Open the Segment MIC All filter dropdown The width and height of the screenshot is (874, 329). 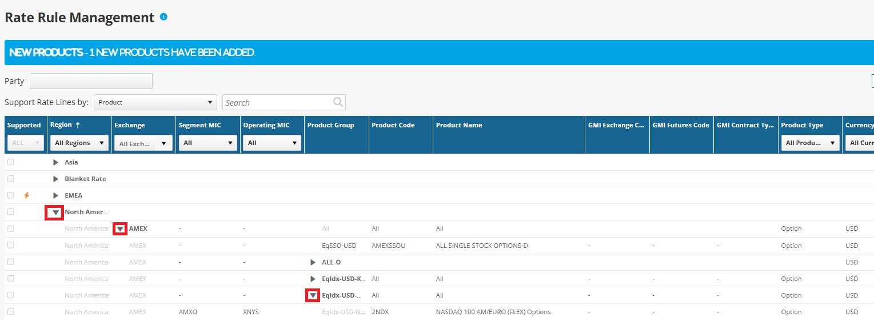[208, 143]
